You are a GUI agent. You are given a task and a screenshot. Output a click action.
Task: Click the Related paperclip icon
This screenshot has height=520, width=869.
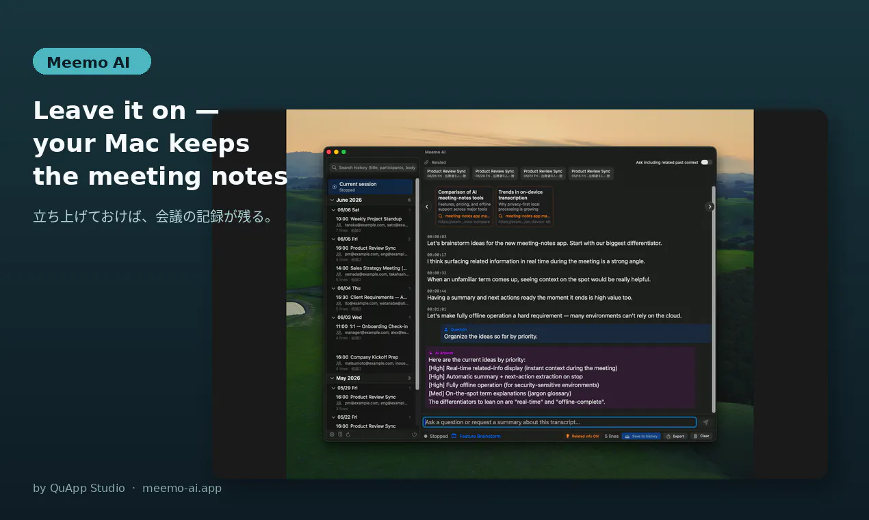pos(426,162)
